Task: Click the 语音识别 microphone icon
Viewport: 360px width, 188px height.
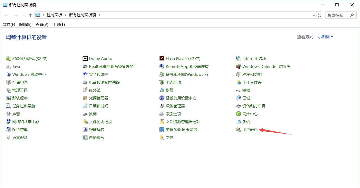Action: click(x=8, y=137)
